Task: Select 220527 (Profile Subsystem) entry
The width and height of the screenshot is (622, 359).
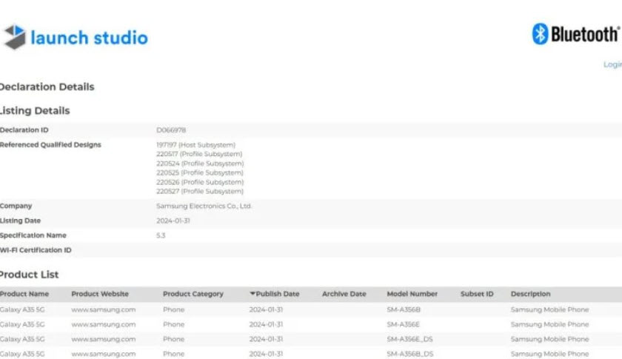Action: click(199, 191)
